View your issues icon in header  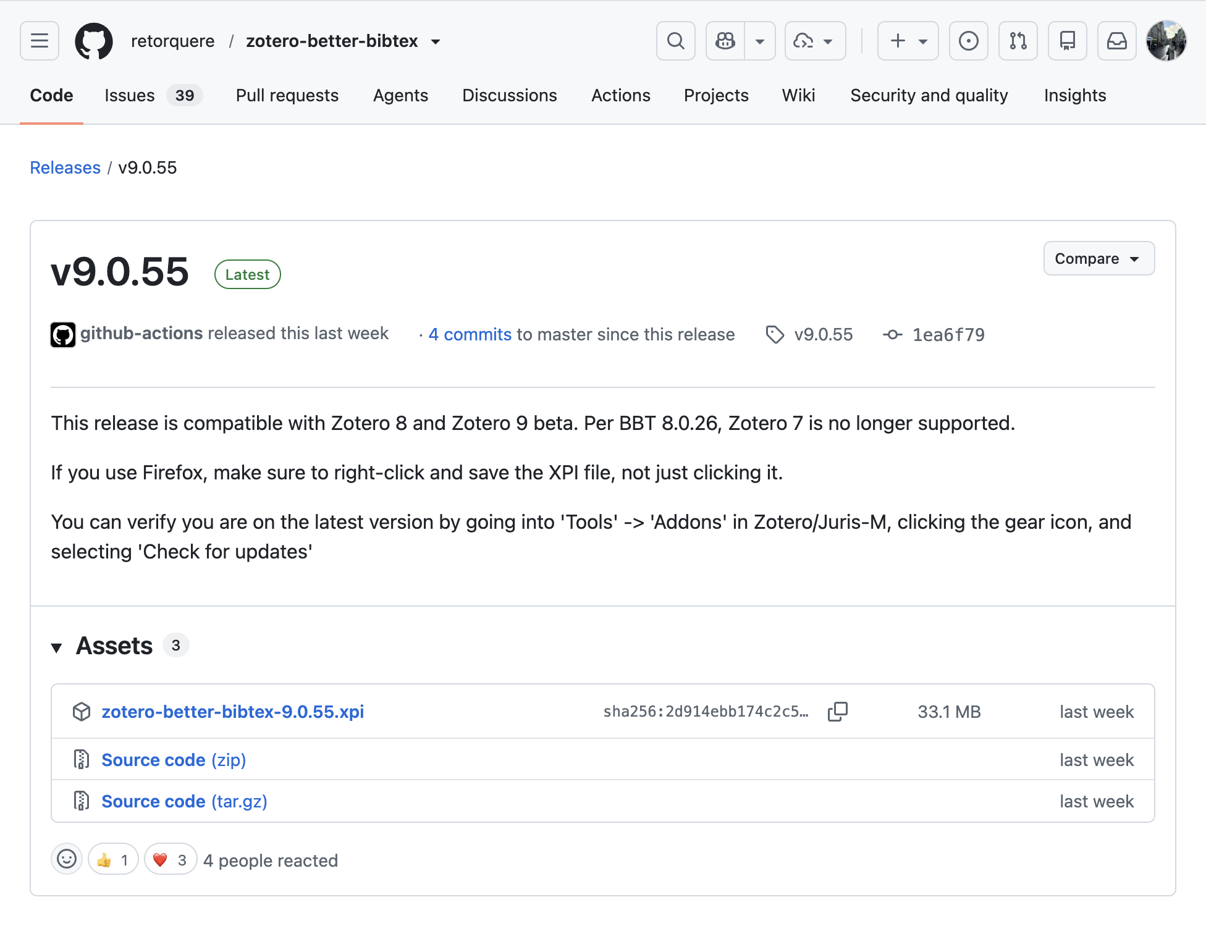[969, 41]
